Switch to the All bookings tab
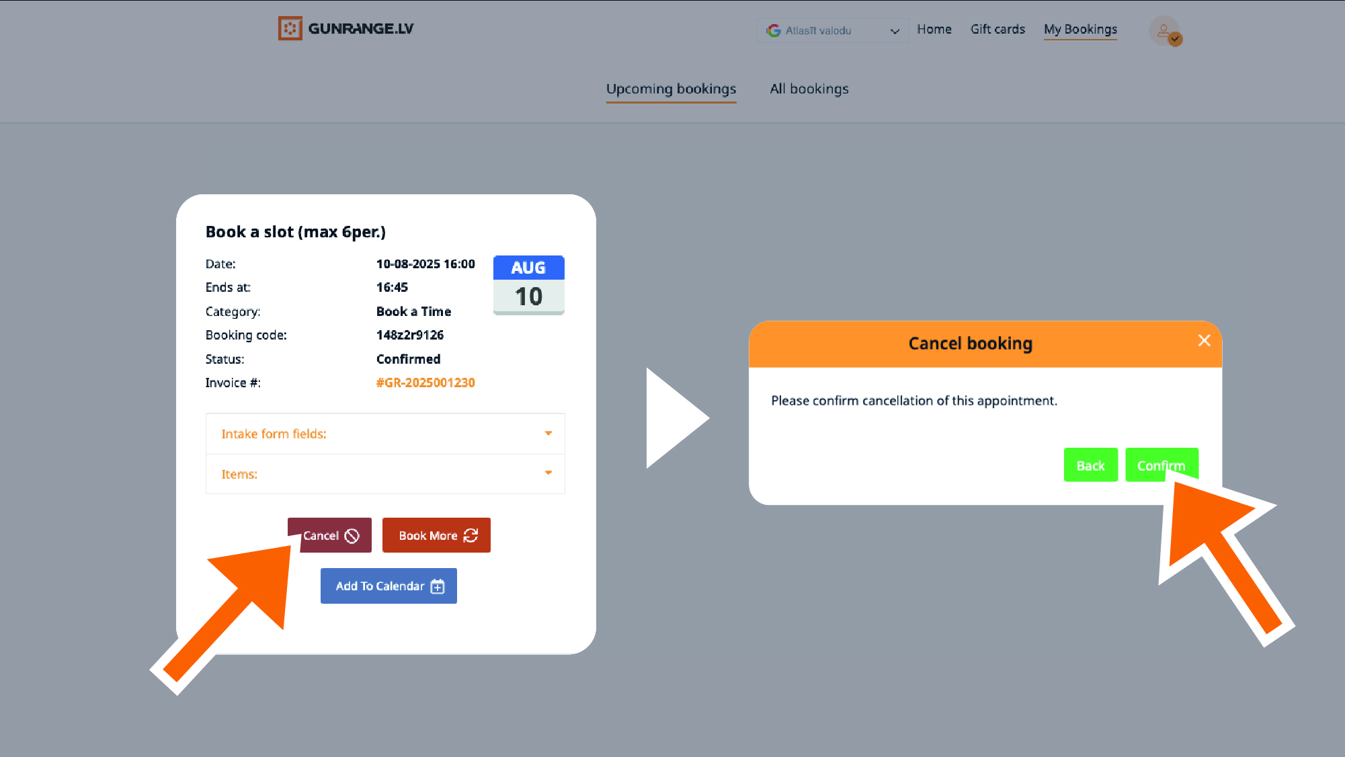The image size is (1345, 757). pyautogui.click(x=809, y=89)
